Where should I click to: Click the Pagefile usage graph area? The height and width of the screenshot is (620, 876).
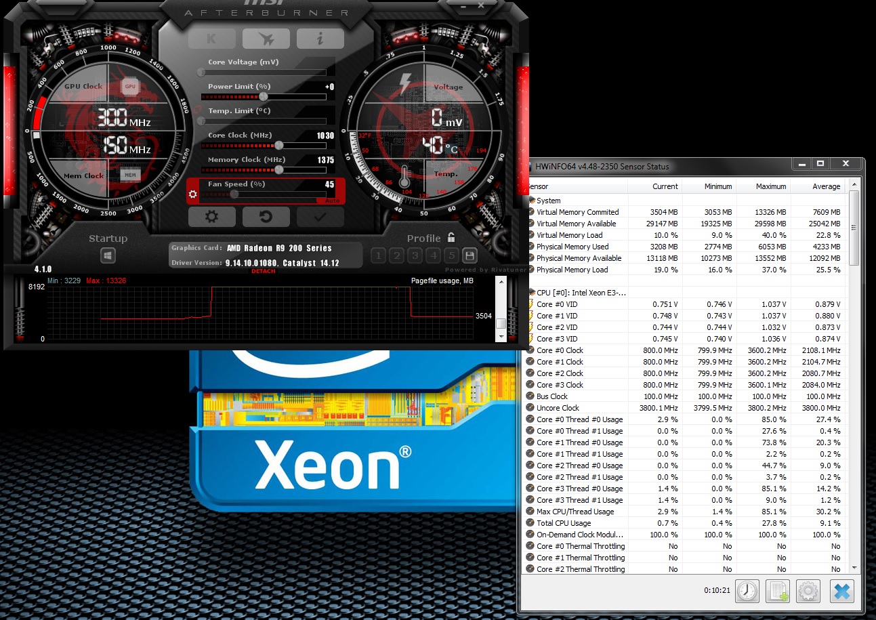coord(260,312)
